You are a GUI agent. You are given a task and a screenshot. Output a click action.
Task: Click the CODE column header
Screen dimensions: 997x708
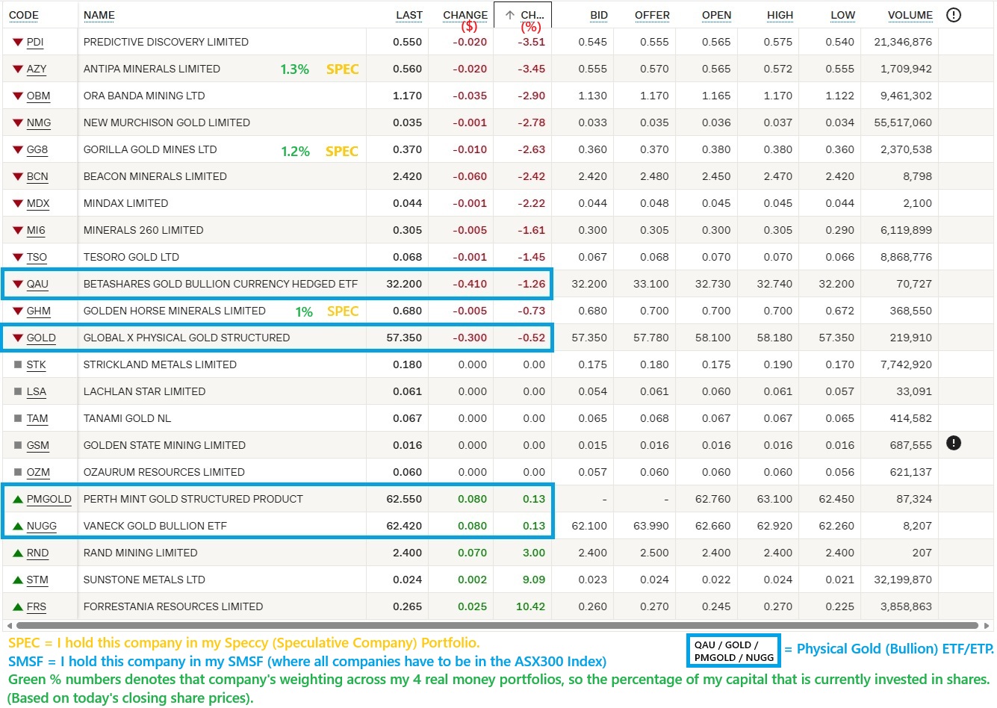(x=24, y=15)
